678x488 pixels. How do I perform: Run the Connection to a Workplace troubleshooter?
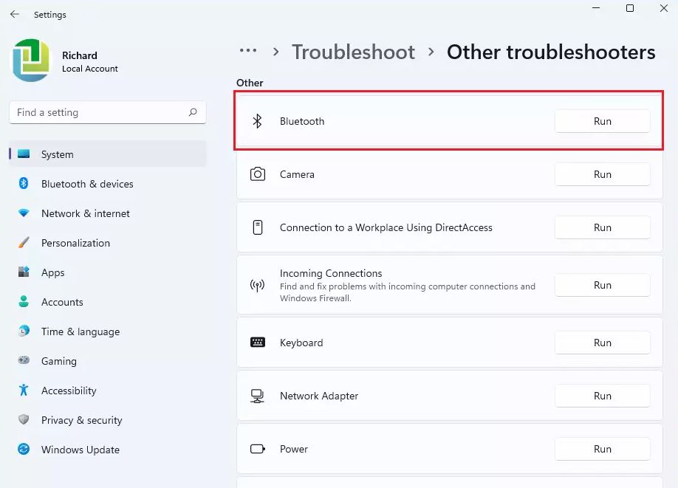click(x=602, y=227)
